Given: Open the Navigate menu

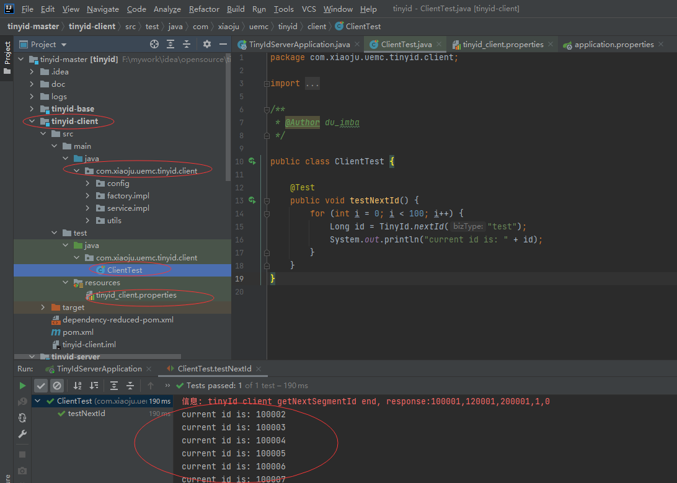Looking at the screenshot, I should click(103, 9).
